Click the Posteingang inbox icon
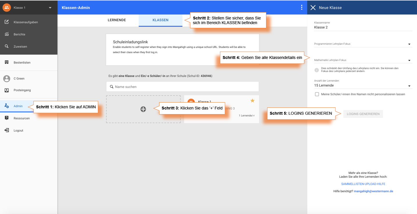 [x=7, y=90]
